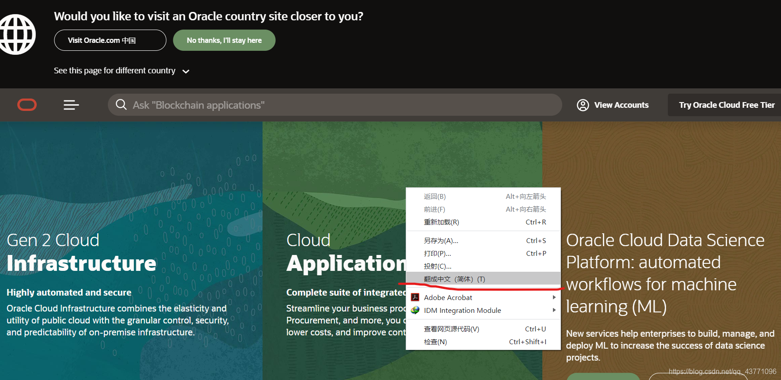Select 返回(B) in the context menu

coord(483,196)
